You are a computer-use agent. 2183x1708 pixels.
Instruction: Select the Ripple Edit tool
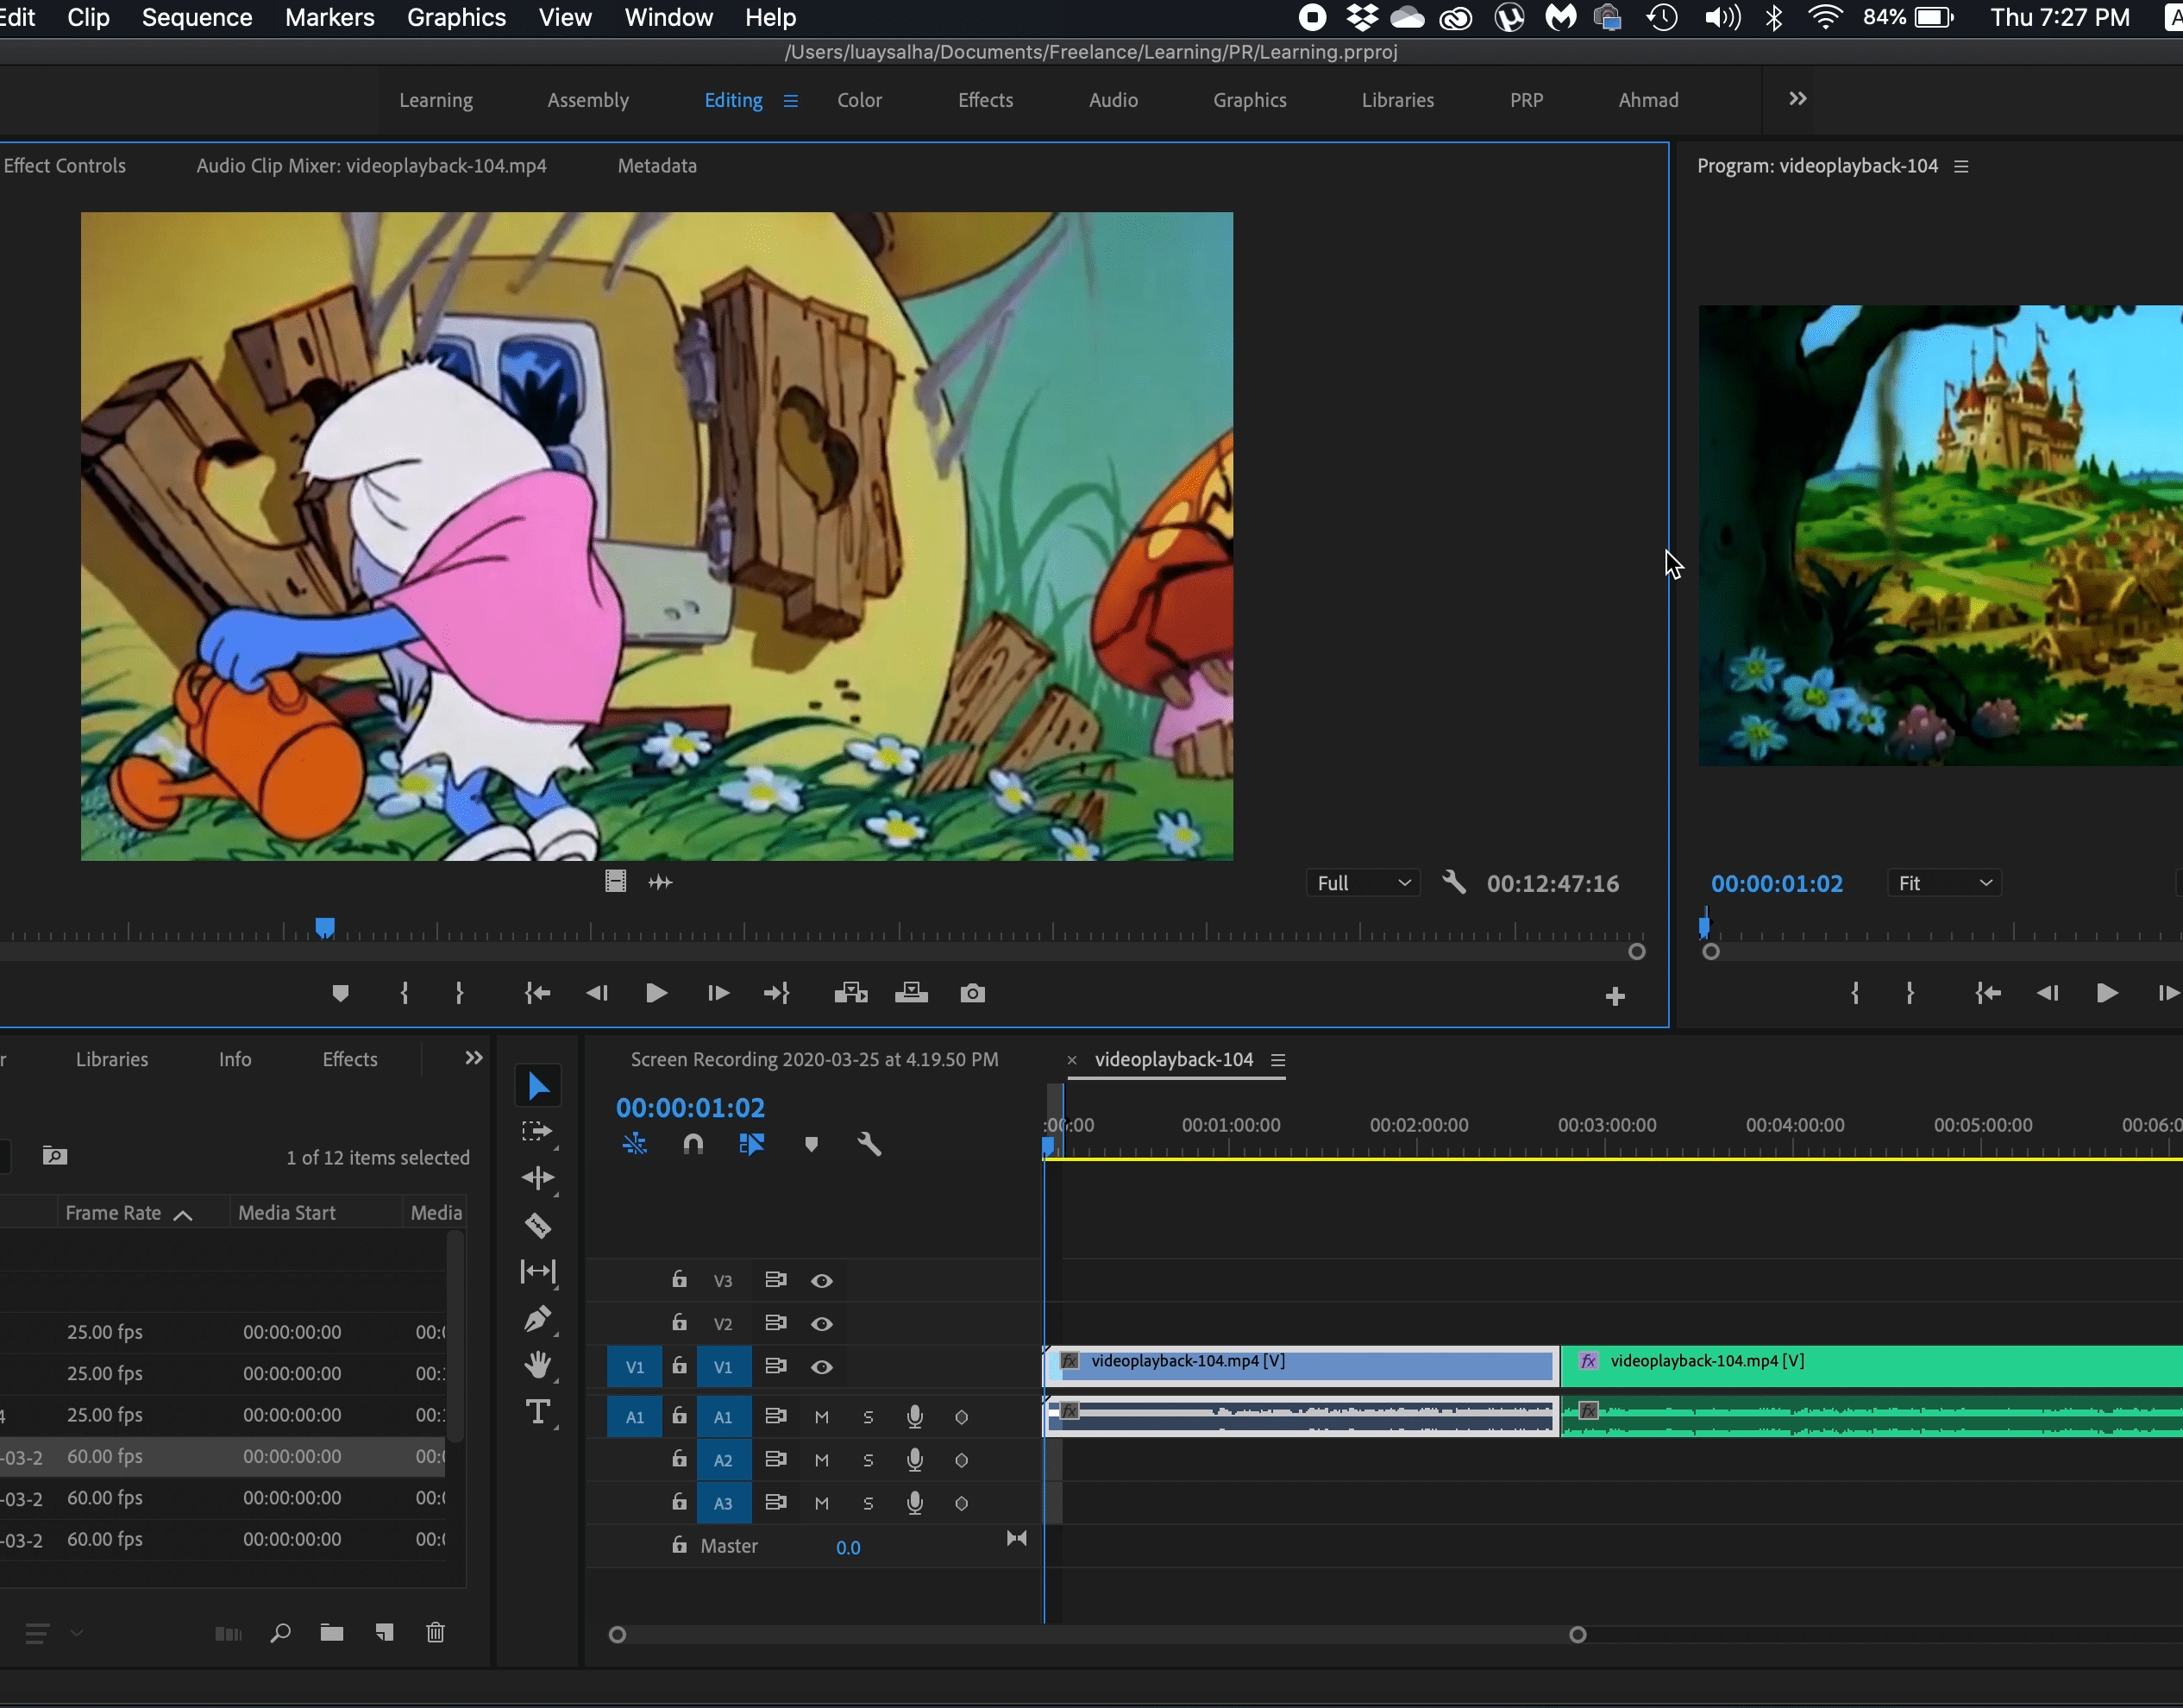(538, 1178)
